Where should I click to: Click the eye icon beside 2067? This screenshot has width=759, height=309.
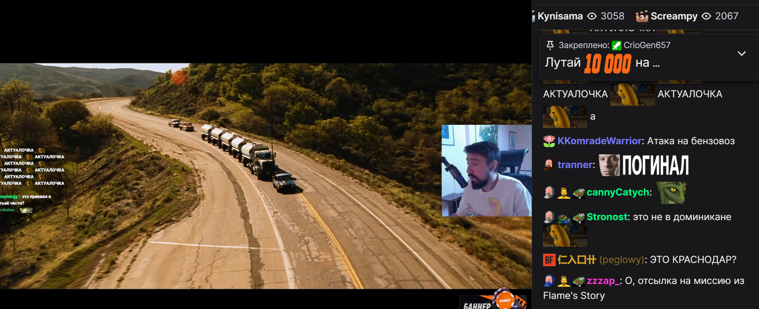706,16
